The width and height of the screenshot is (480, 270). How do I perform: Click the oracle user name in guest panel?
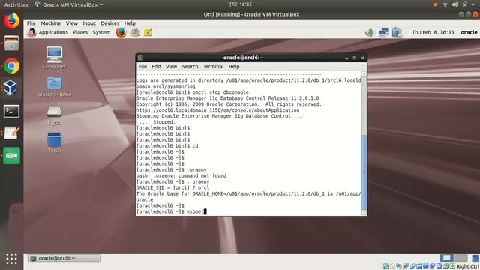[x=469, y=32]
